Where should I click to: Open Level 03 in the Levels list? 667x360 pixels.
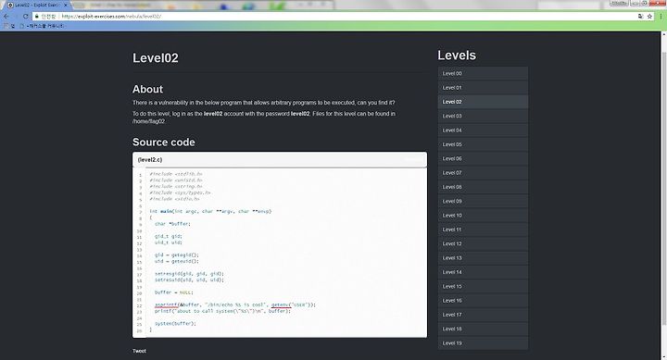click(x=483, y=116)
